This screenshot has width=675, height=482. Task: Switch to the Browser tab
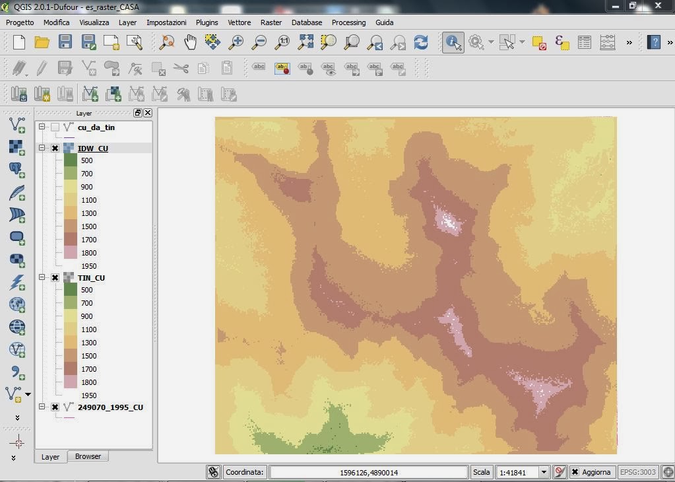pos(88,456)
